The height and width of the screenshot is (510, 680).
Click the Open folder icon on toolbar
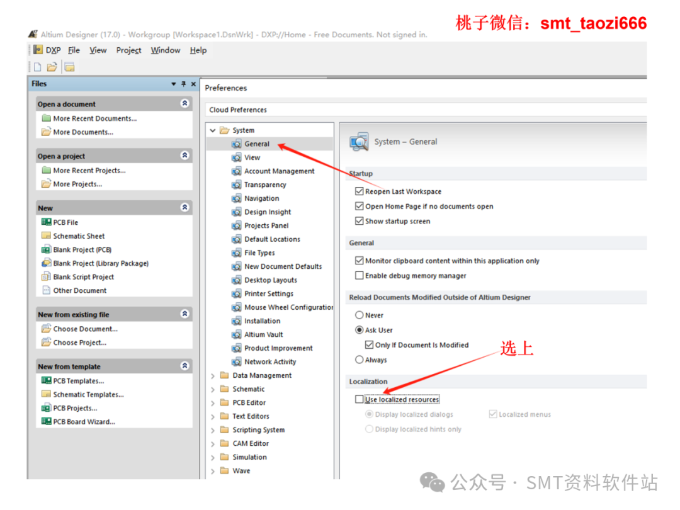pyautogui.click(x=52, y=66)
